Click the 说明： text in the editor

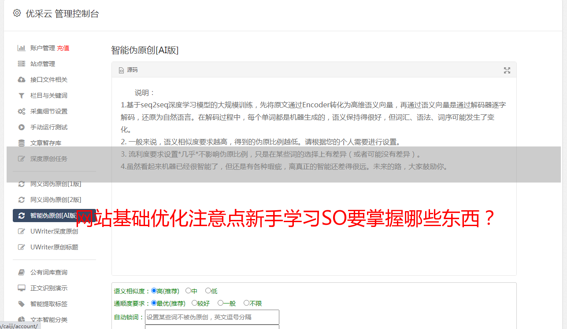click(x=145, y=93)
